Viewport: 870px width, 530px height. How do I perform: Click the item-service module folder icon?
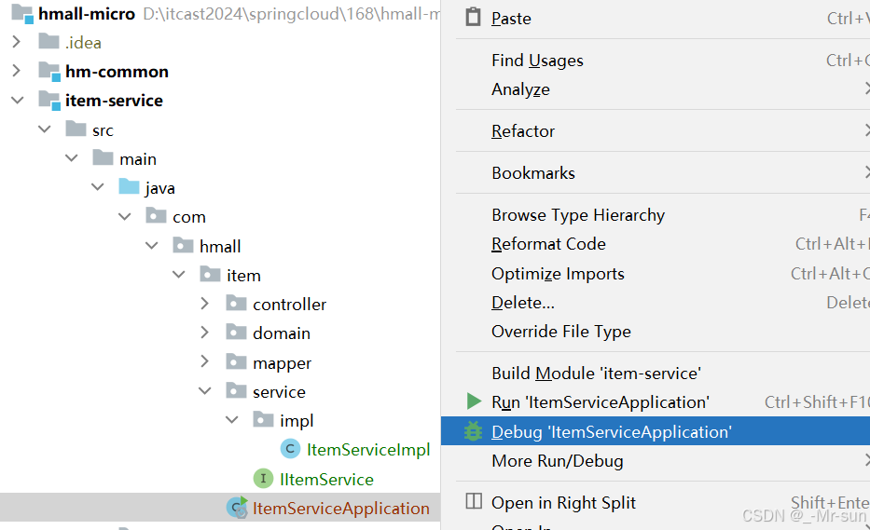(49, 101)
